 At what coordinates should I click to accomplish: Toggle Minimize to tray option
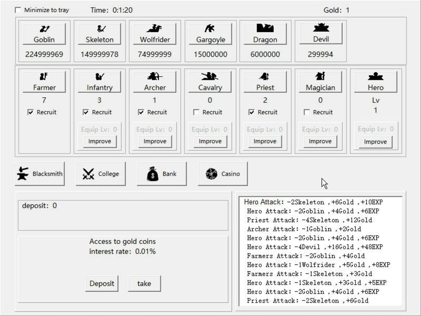pos(18,10)
